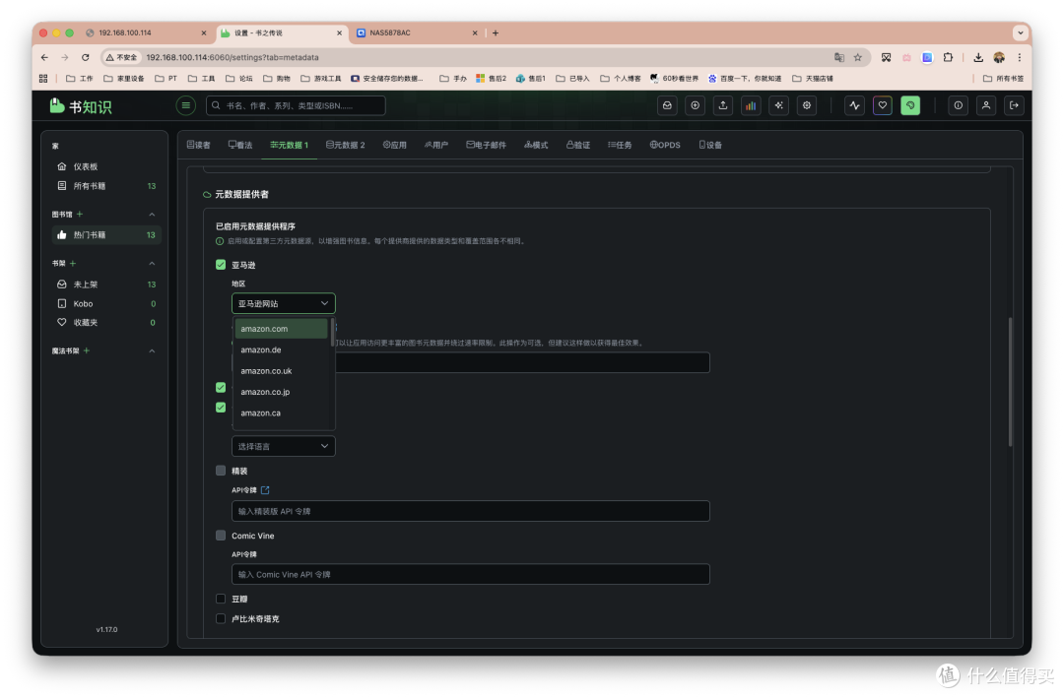Open the 收藏夹 shelf

[106, 323]
